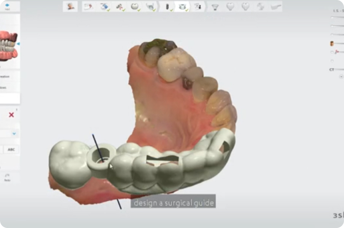Select the active surgical guide design step
The height and width of the screenshot is (228, 344).
click(x=182, y=6)
